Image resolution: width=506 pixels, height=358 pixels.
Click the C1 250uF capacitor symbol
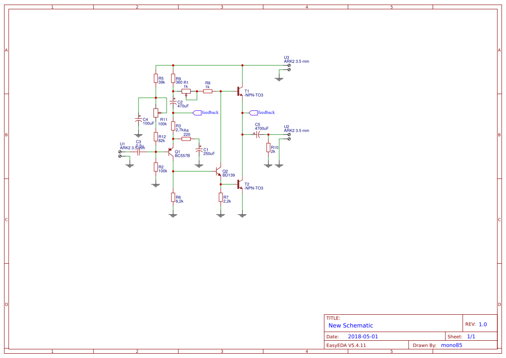pos(199,150)
